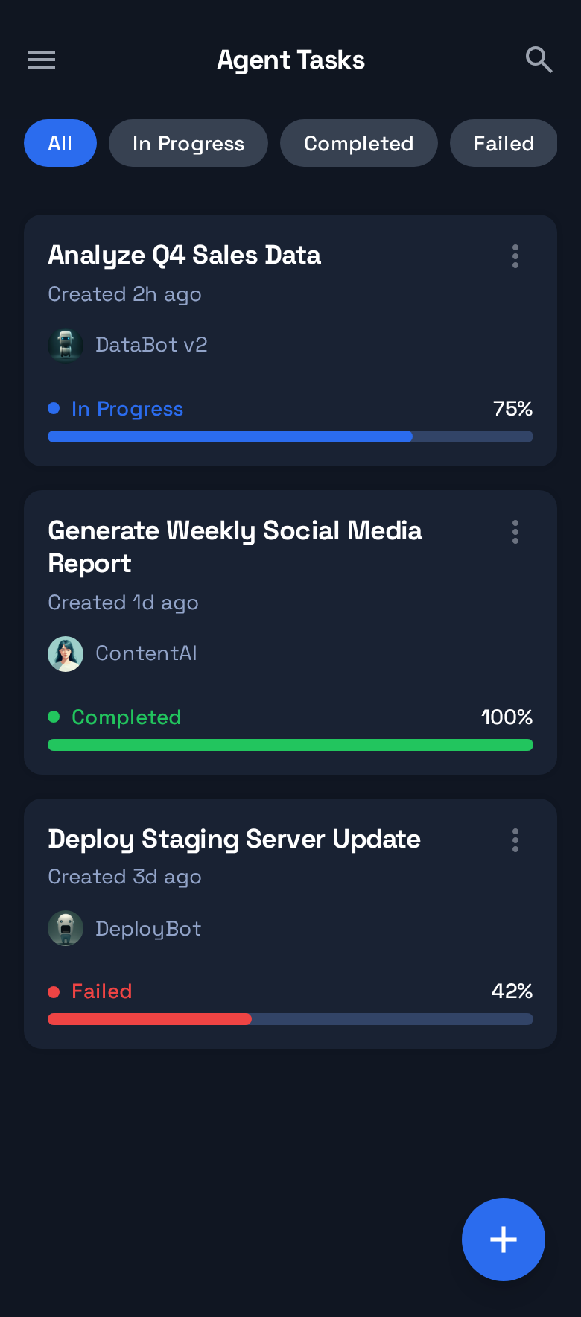This screenshot has height=1317, width=581.
Task: Switch to the Failed filter tab
Action: click(504, 143)
